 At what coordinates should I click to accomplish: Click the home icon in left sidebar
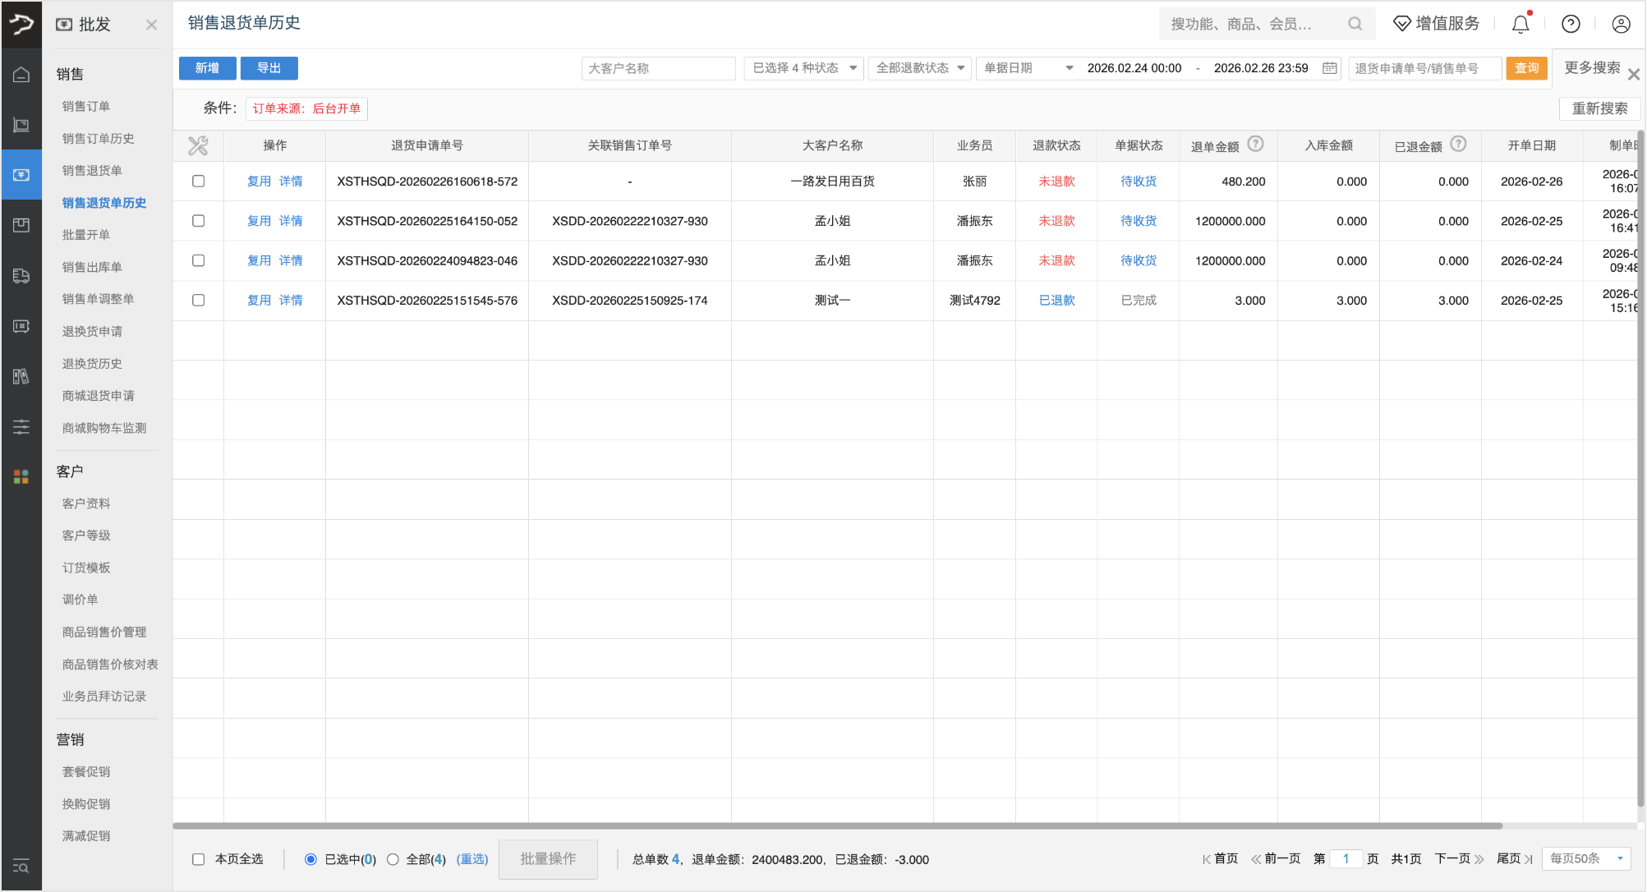[21, 75]
